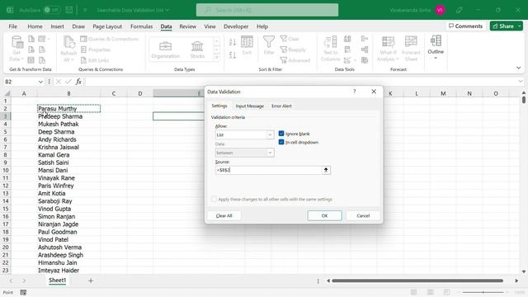Expand the Outline dropdown arrow
Image resolution: width=528 pixels, height=297 pixels.
[436, 59]
